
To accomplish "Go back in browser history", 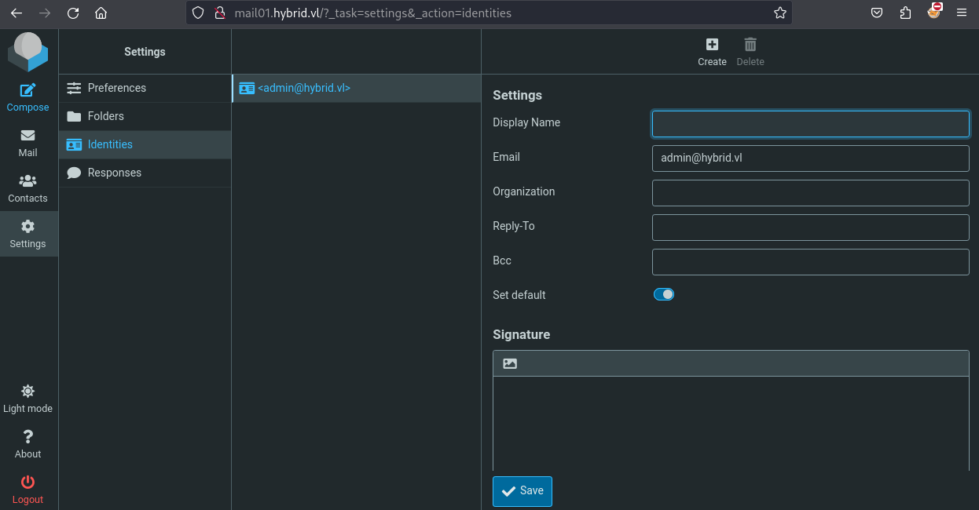I will pyautogui.click(x=16, y=13).
